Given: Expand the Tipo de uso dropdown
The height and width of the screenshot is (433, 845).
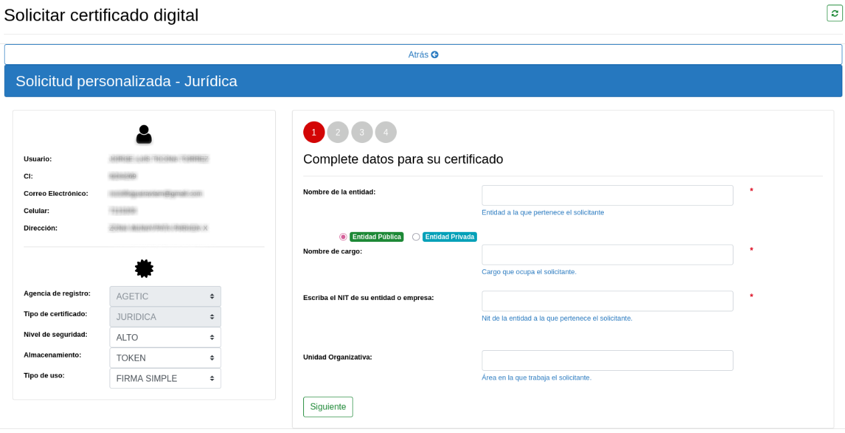Looking at the screenshot, I should click(165, 378).
